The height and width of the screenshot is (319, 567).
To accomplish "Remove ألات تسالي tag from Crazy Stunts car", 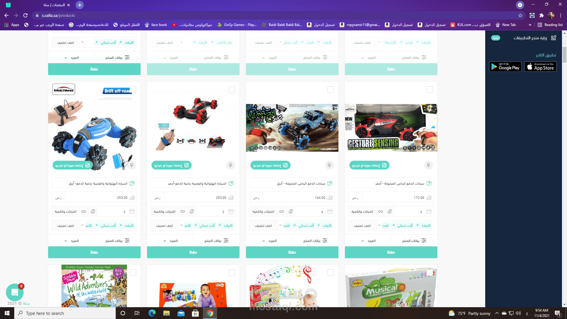I will tap(294, 225).
